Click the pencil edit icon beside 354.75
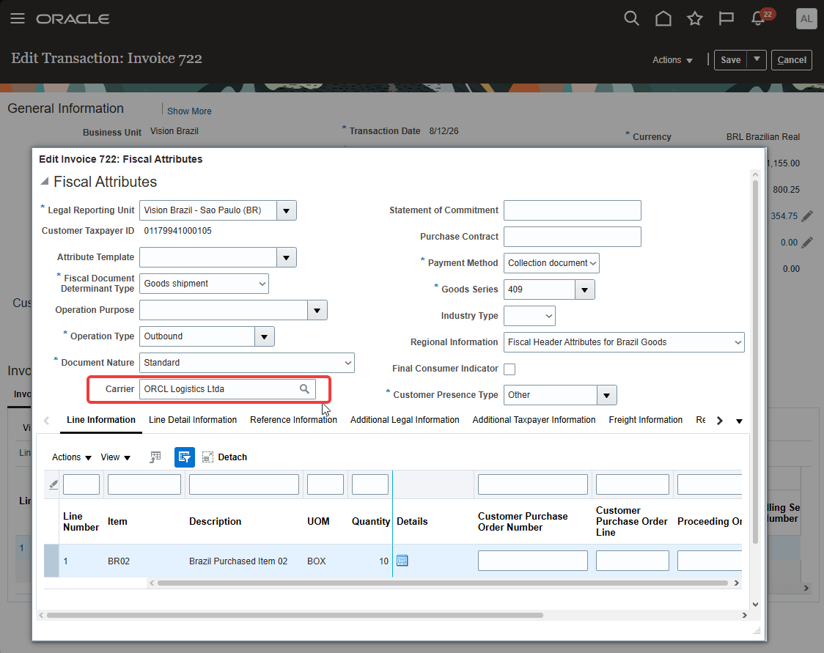Viewport: 824px width, 653px height. 806,216
